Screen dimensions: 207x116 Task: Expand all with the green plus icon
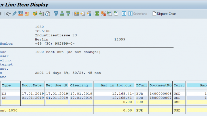point(110,14)
